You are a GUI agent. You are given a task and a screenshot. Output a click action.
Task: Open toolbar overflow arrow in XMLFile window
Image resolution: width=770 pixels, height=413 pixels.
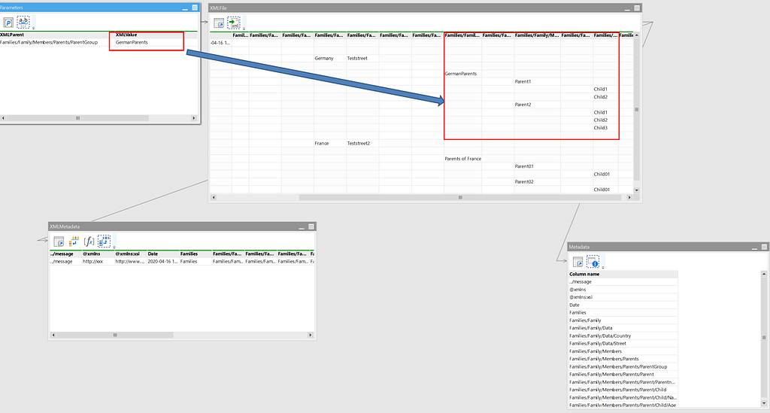[244, 29]
